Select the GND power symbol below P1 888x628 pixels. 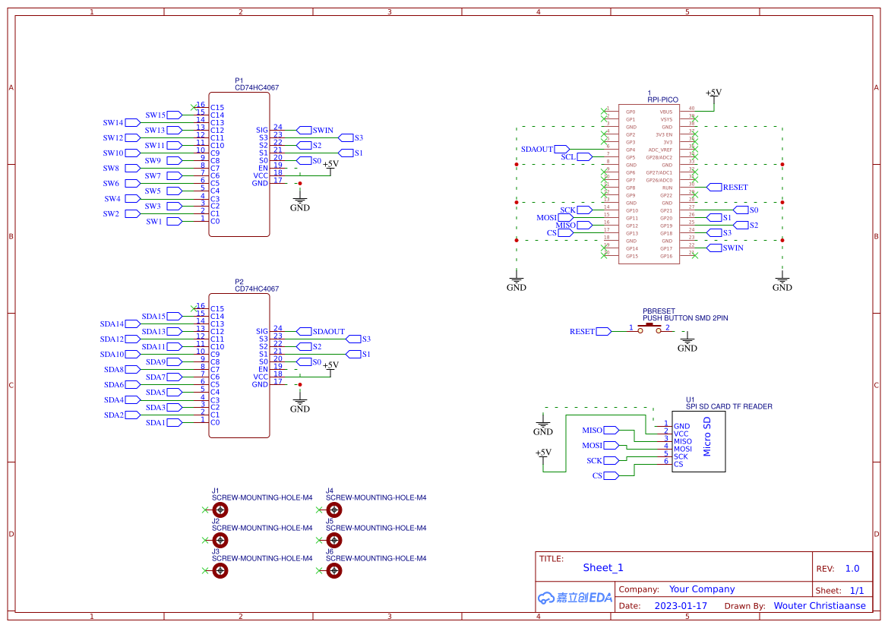pyautogui.click(x=299, y=200)
